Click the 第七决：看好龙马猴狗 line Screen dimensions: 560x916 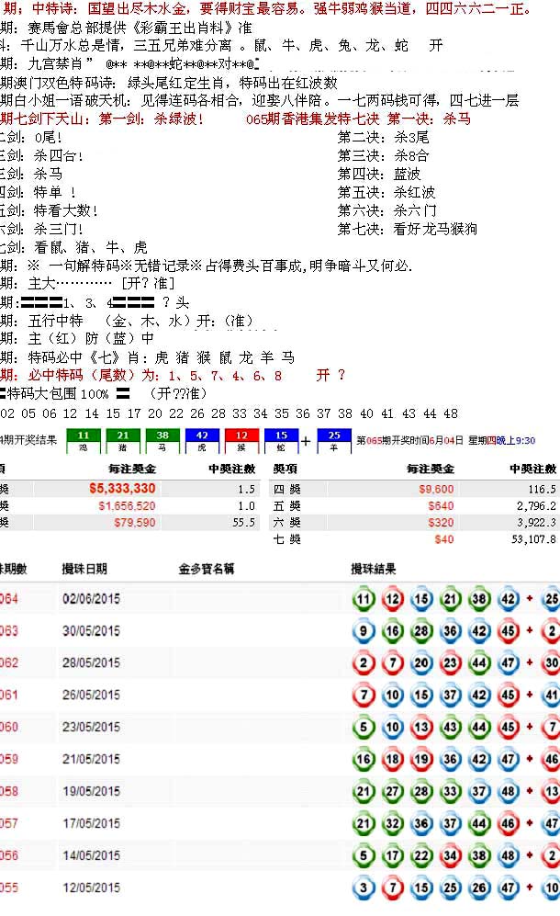click(407, 229)
